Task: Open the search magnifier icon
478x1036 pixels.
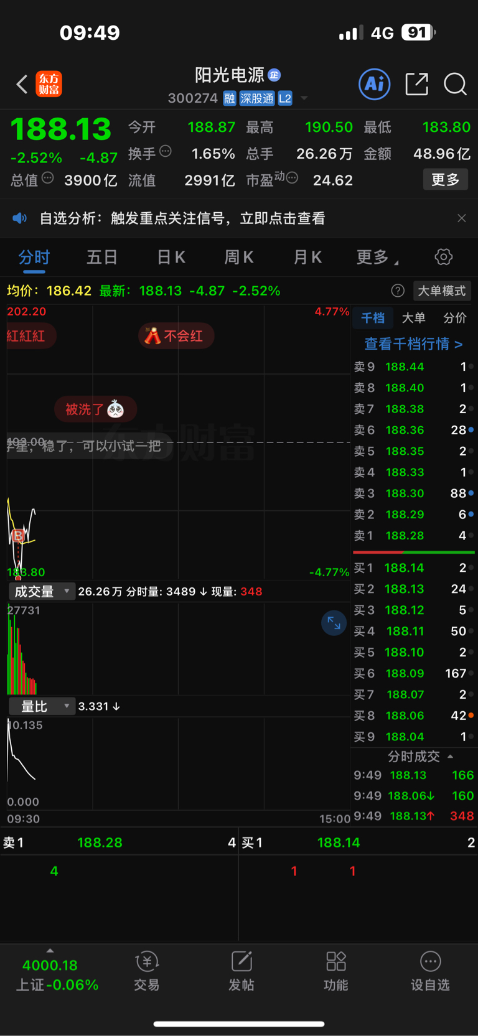Action: [455, 84]
